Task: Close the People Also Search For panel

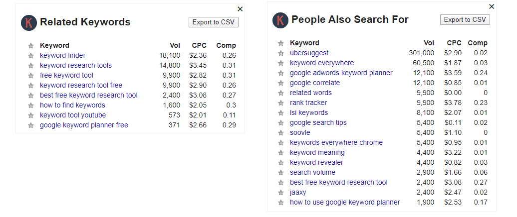Action: tap(492, 6)
